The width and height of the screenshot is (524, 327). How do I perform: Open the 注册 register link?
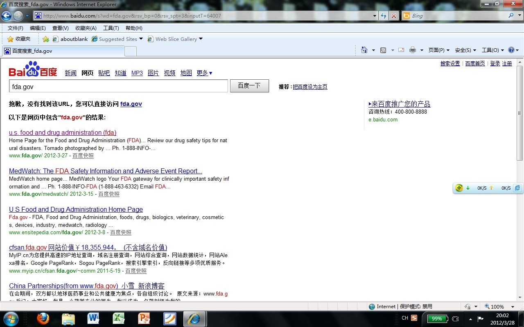507,63
